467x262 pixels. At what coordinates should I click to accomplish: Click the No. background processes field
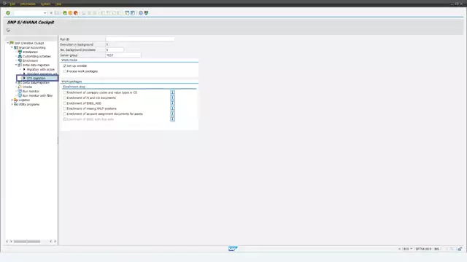[115, 50]
